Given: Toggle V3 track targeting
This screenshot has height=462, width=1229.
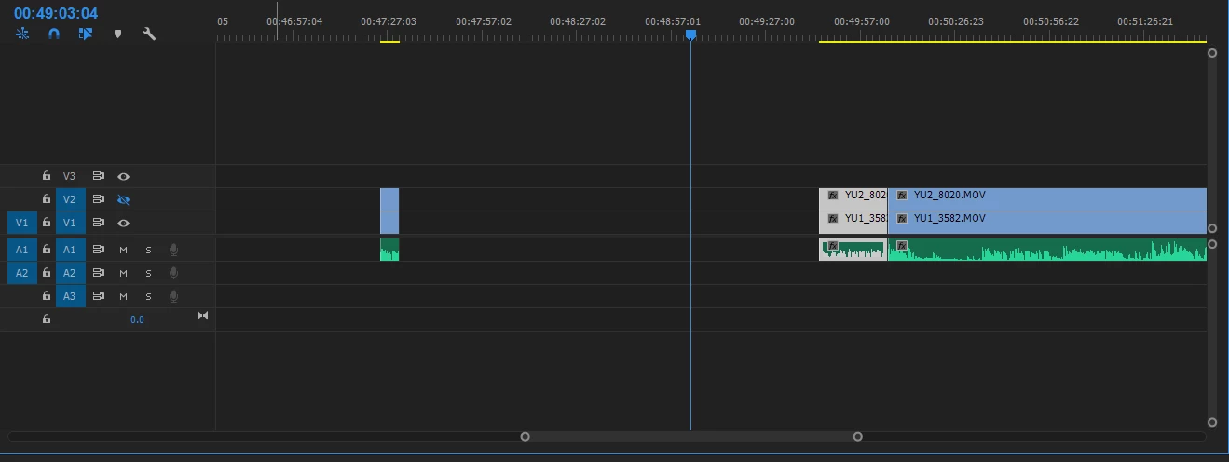Looking at the screenshot, I should click(70, 175).
